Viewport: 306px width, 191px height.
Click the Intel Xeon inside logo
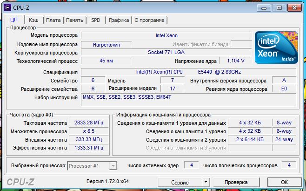pos(276,48)
